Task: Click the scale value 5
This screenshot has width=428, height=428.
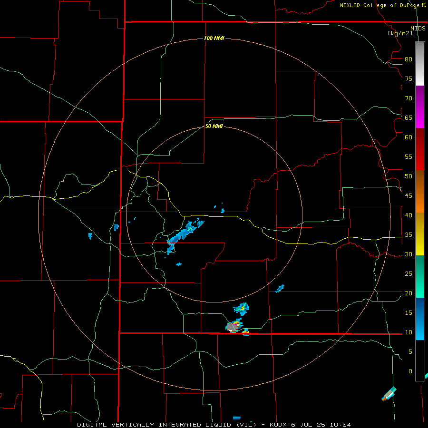Action: (x=410, y=352)
